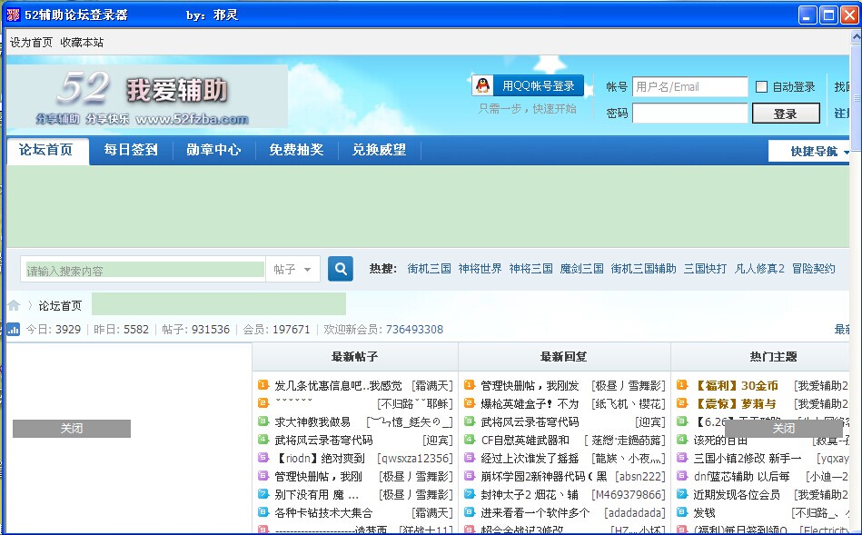Click author [霜满天] of 发几条优惠信息吧

[x=432, y=385]
